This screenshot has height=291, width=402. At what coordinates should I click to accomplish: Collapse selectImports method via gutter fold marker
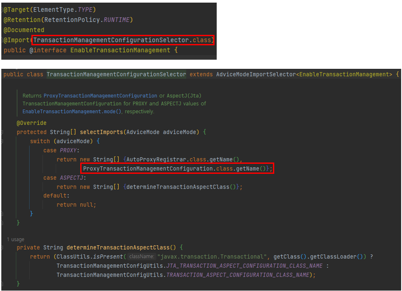point(2,132)
